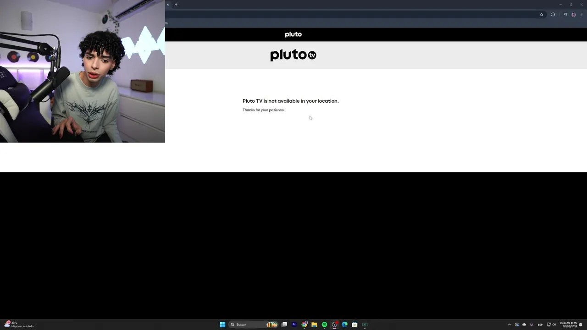
Task: Click the large Pluto TV logo
Action: pyautogui.click(x=293, y=55)
